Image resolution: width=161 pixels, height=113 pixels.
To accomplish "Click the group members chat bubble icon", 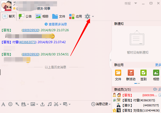I will click(x=155, y=89).
